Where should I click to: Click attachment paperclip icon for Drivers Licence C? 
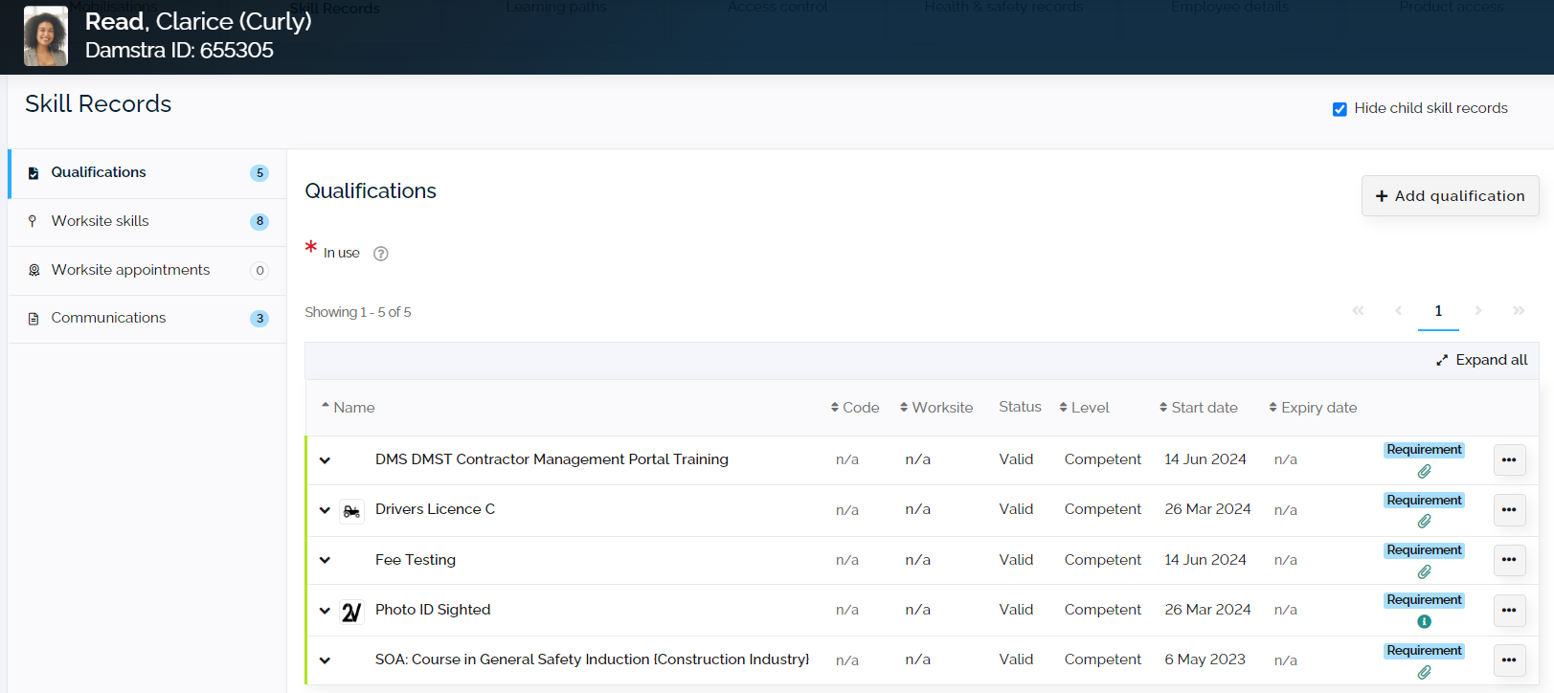[1424, 522]
